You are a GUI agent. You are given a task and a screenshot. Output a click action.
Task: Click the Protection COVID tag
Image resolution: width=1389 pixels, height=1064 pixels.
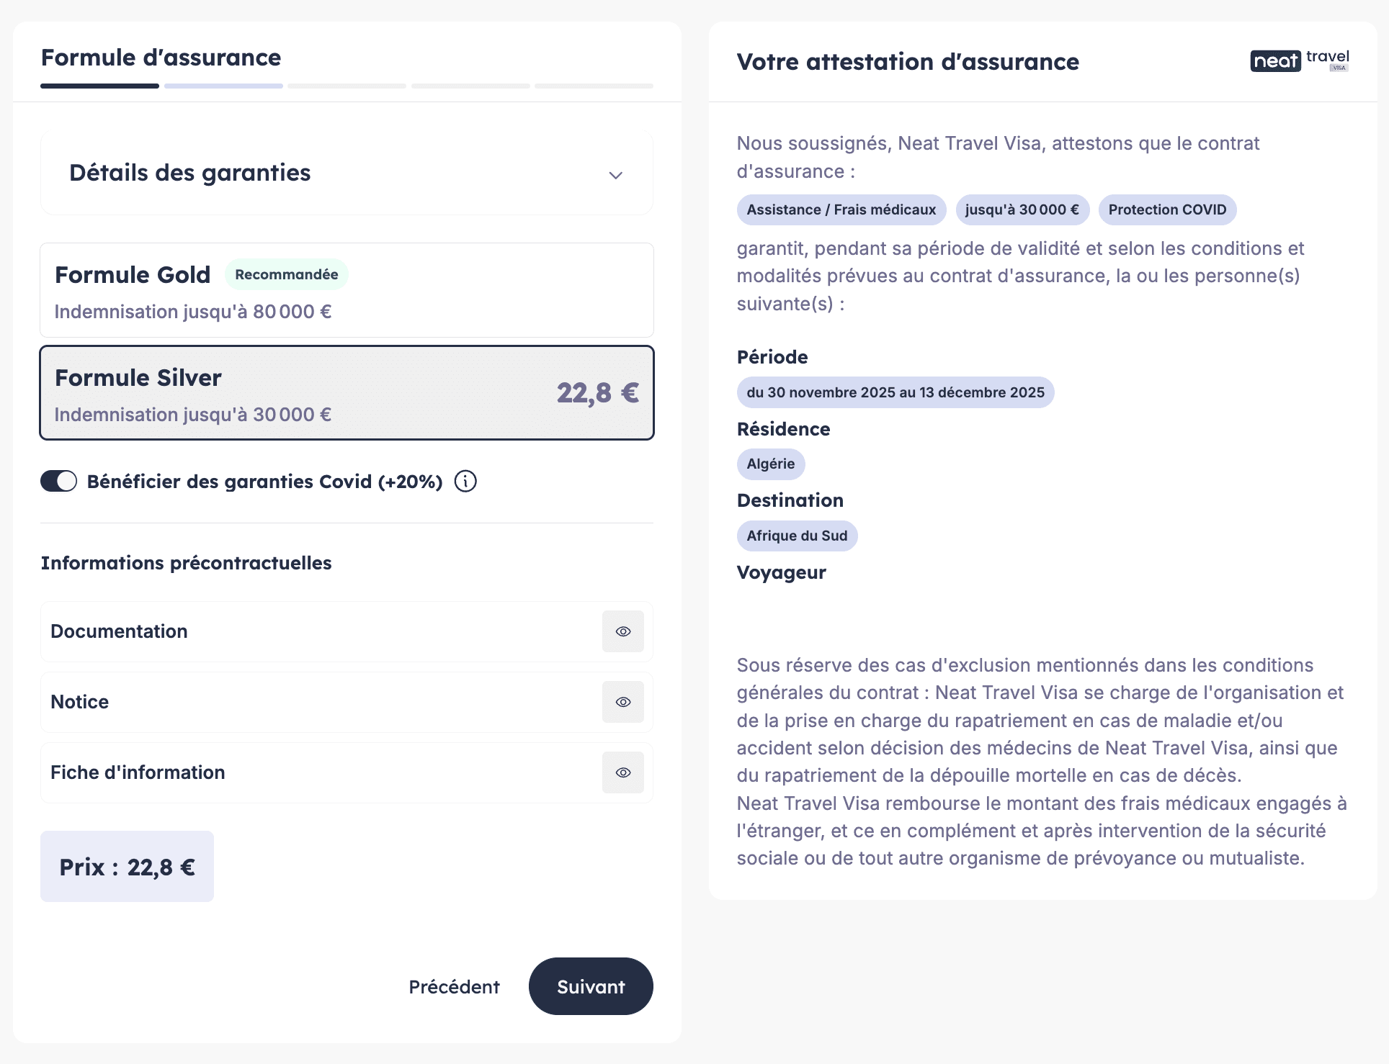(x=1166, y=209)
